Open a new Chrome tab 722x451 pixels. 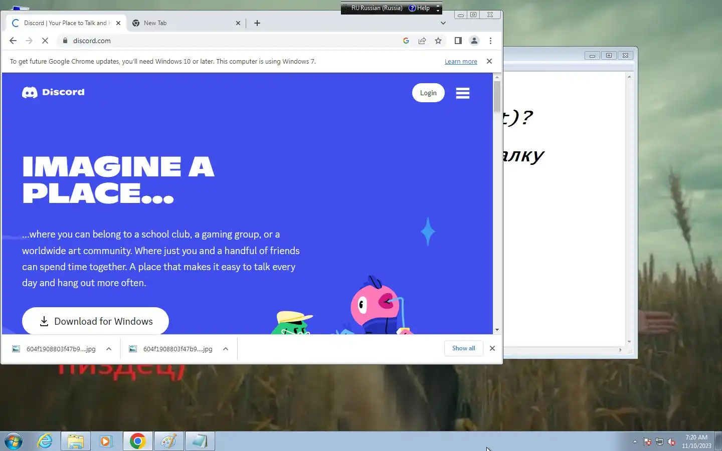click(257, 23)
